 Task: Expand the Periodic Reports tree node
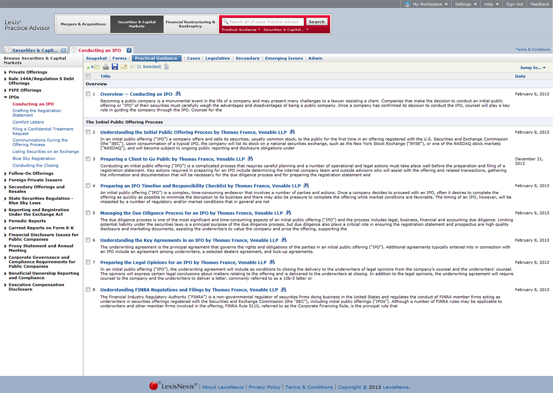[5, 221]
